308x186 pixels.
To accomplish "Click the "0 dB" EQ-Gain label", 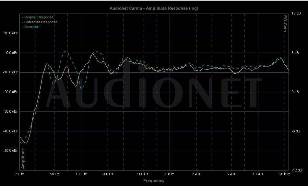I will pos(295,92).
